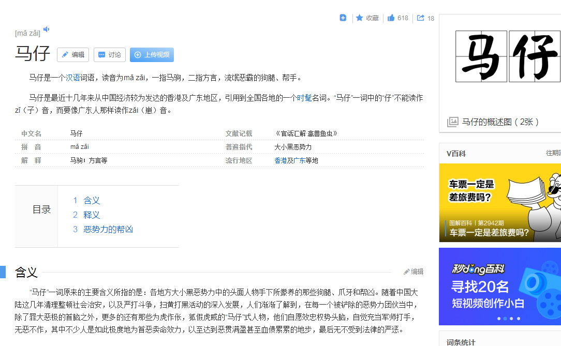Screen dimensions: 561x346
Task: Like the entry using the thumbs-up icon
Action: 391,18
